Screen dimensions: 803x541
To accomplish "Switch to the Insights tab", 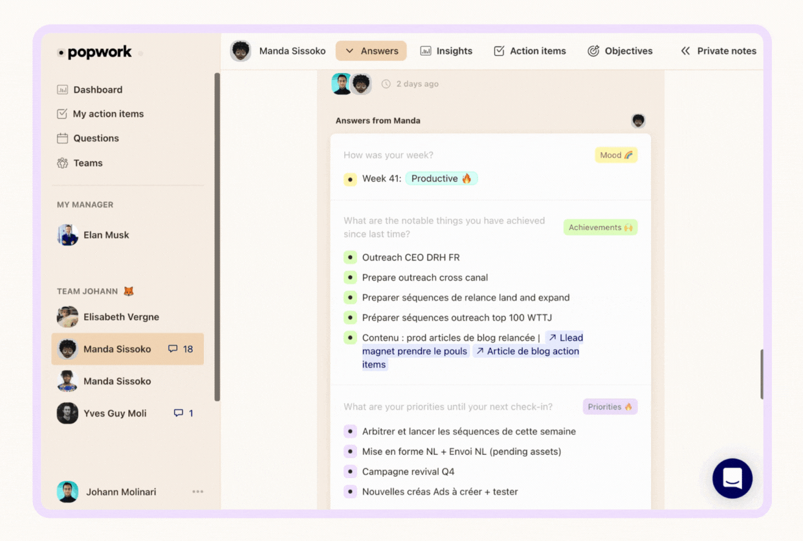I will point(446,51).
